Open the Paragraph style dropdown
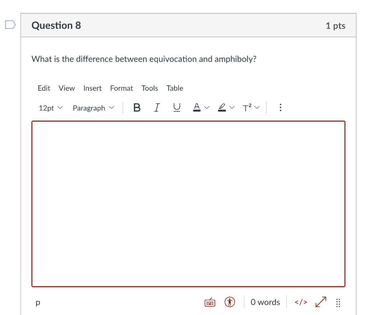The image size is (368, 315). [93, 107]
